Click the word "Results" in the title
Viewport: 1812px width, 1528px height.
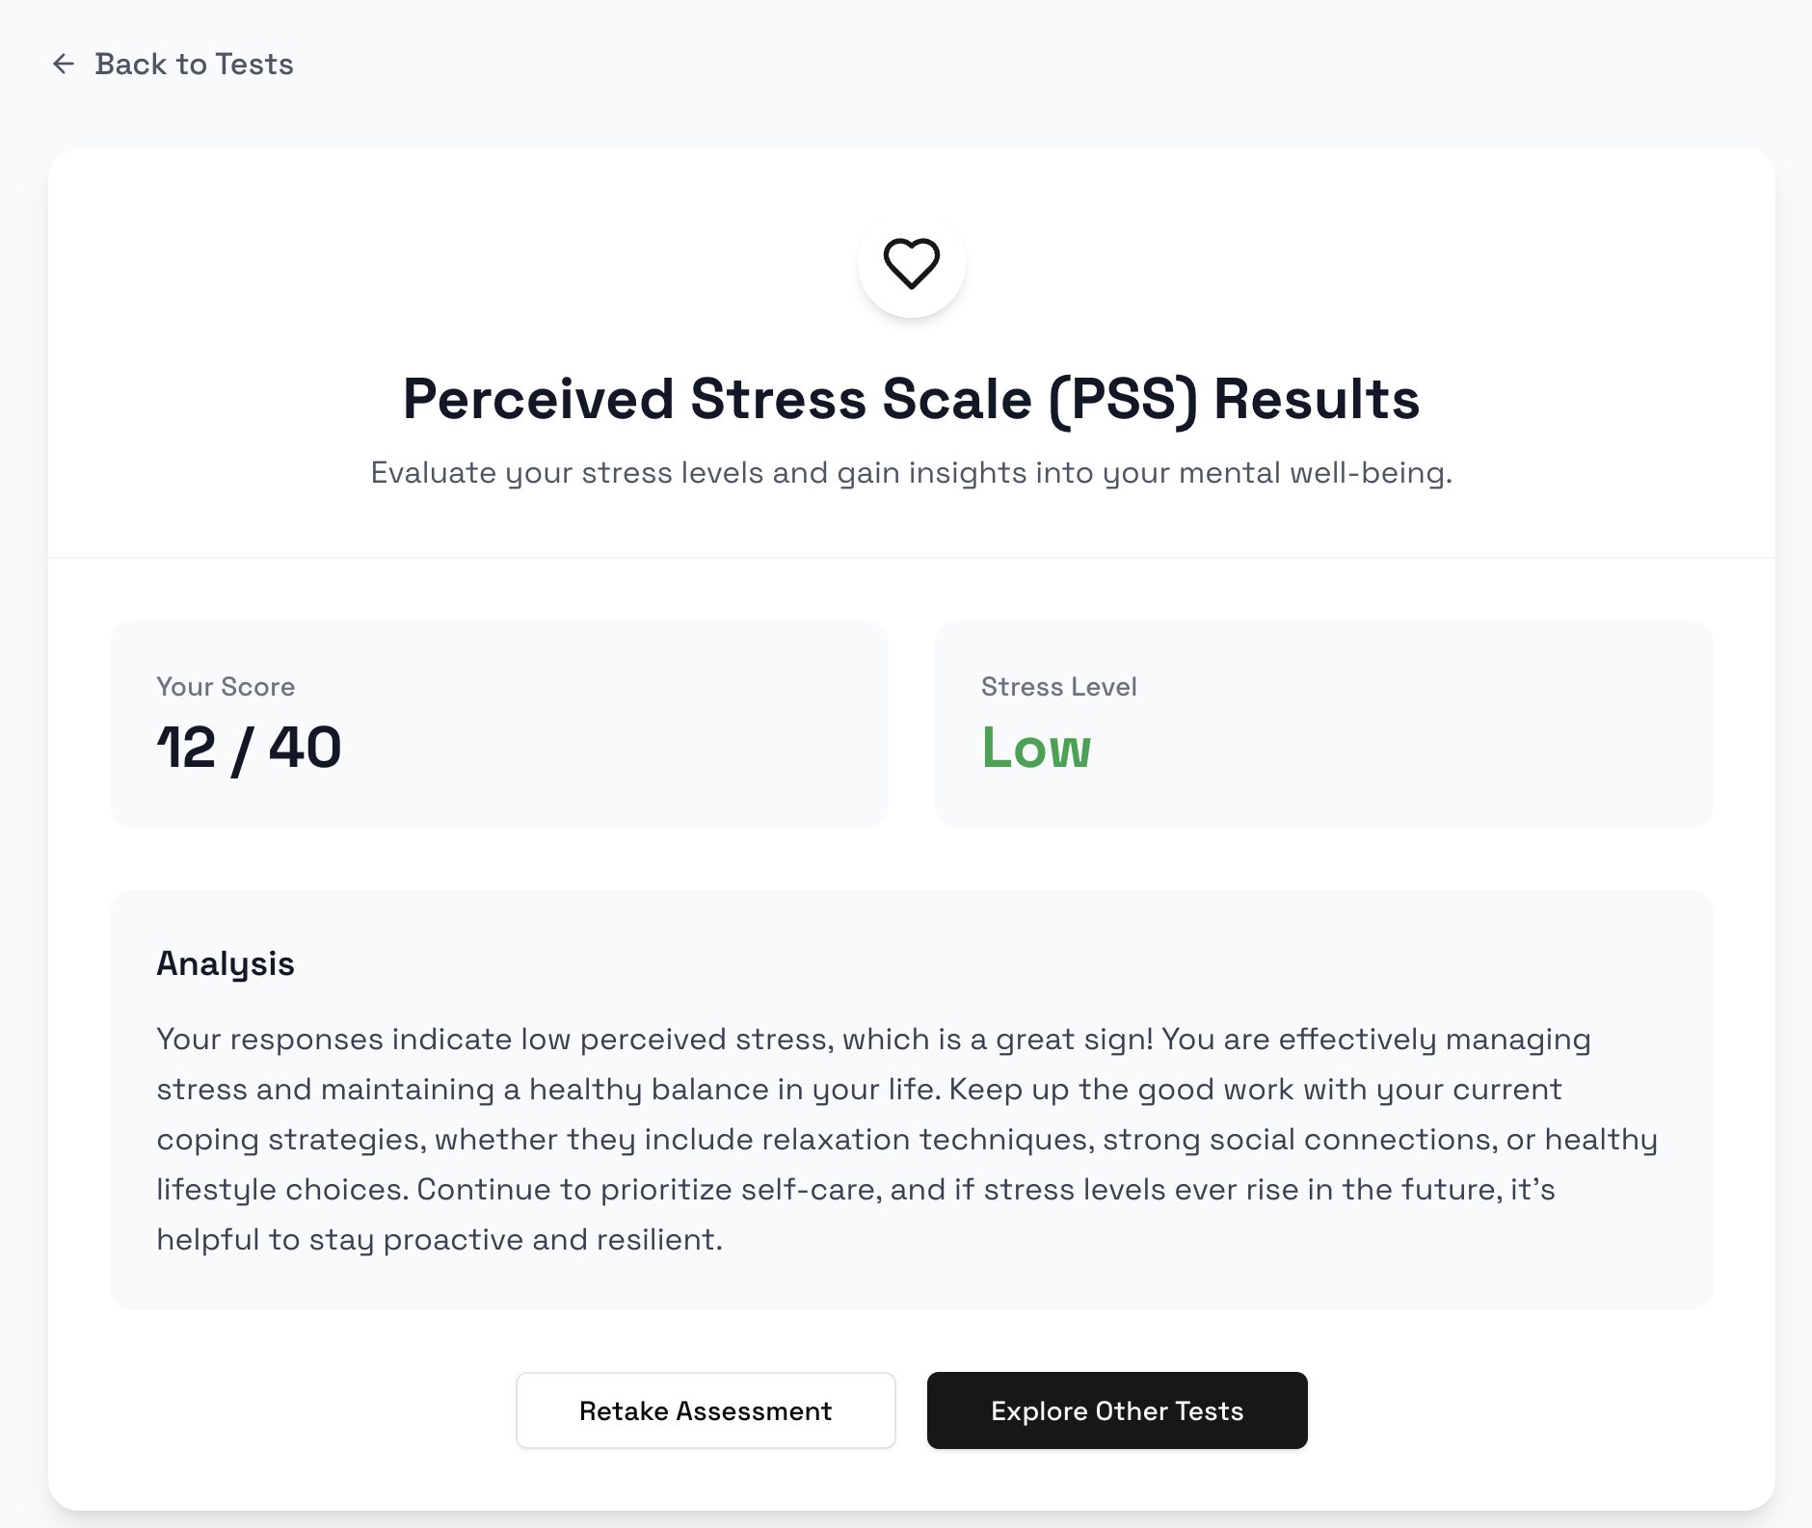1316,399
